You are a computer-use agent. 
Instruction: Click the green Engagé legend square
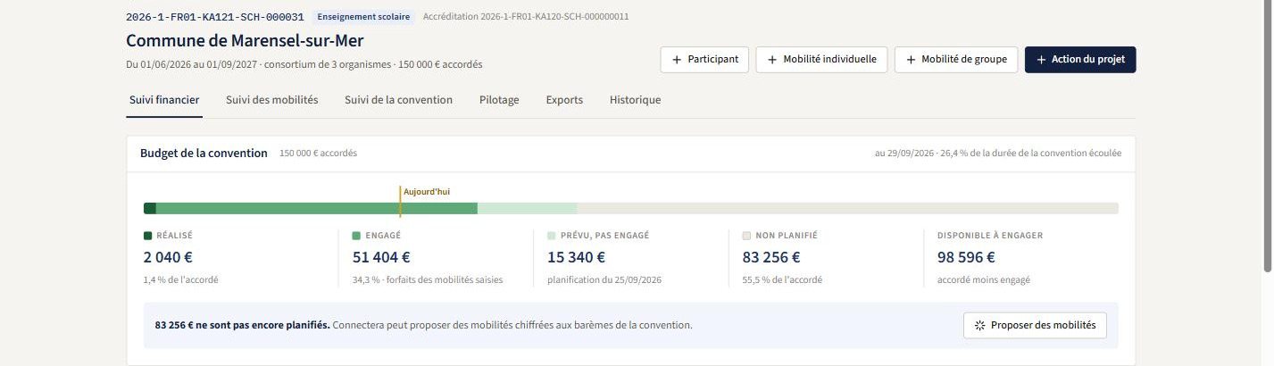click(x=356, y=236)
